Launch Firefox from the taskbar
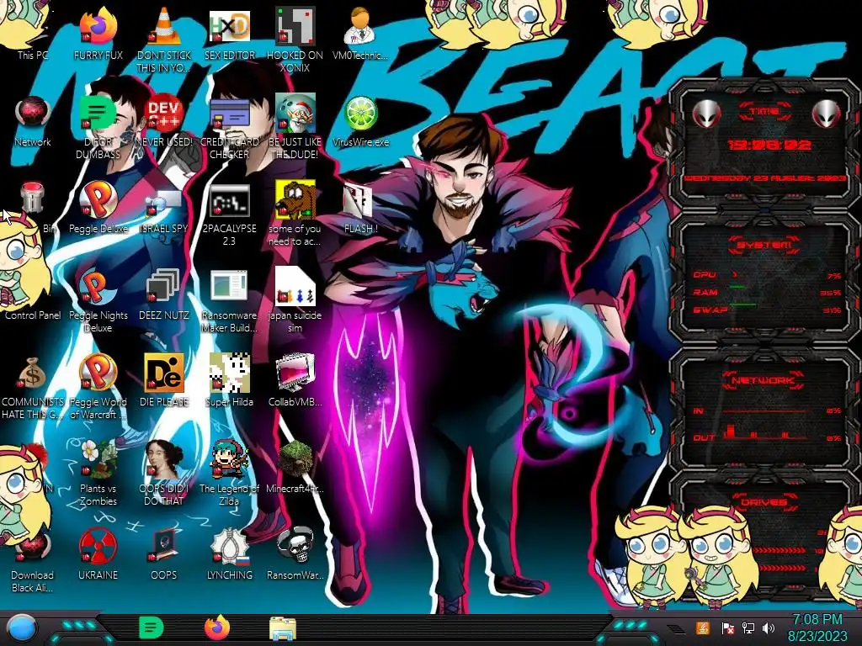The height and width of the screenshot is (646, 862). (x=217, y=627)
